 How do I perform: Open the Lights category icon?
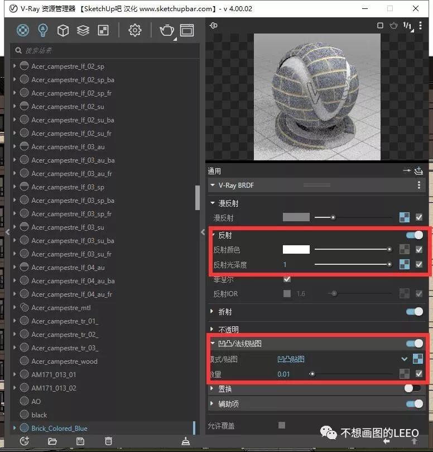point(43,30)
